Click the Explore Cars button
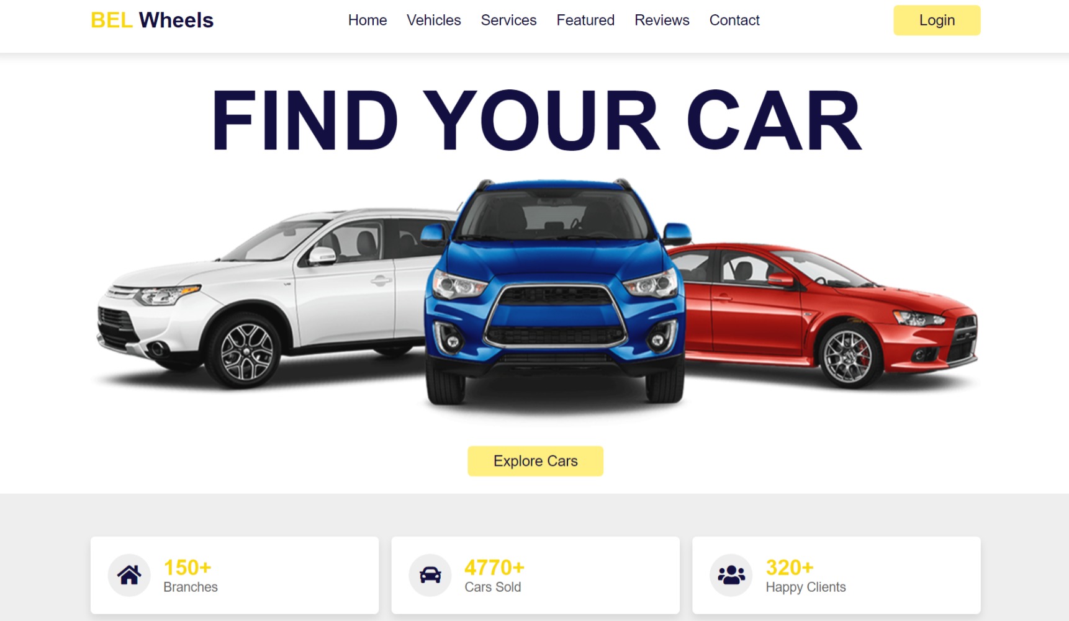The image size is (1069, 621). [x=535, y=461]
